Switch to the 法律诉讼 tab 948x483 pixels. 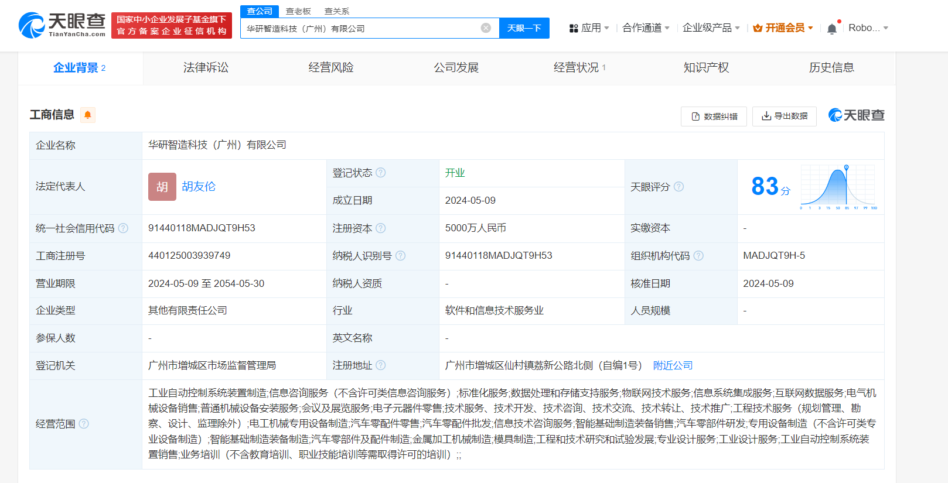206,68
